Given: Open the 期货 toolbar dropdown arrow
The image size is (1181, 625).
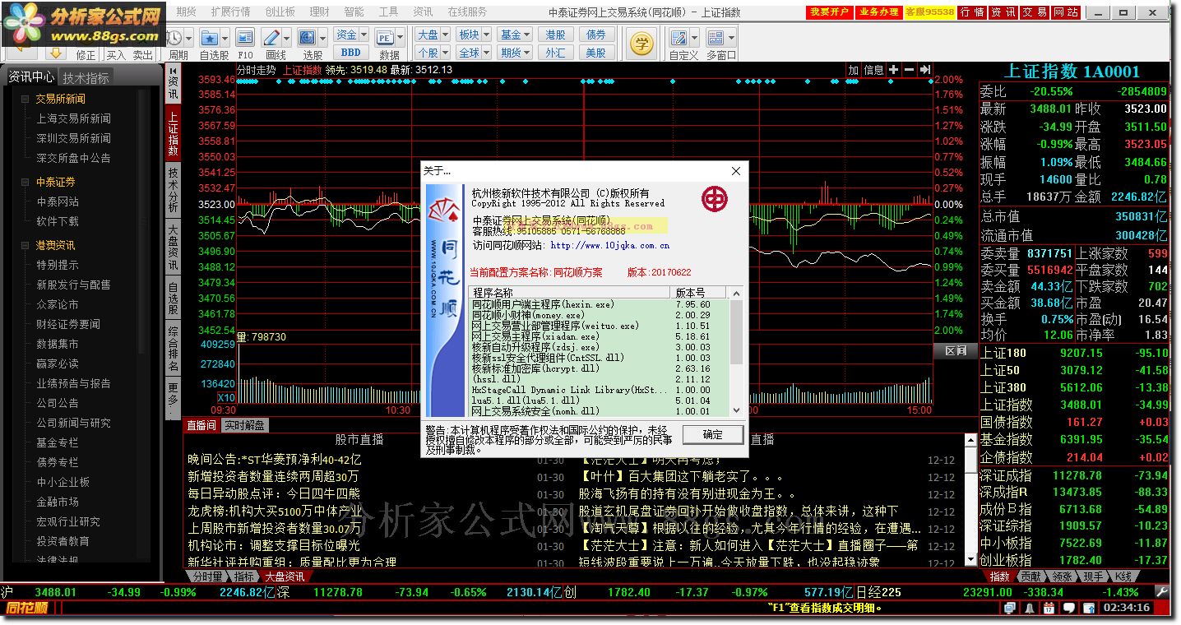Looking at the screenshot, I should point(526,53).
